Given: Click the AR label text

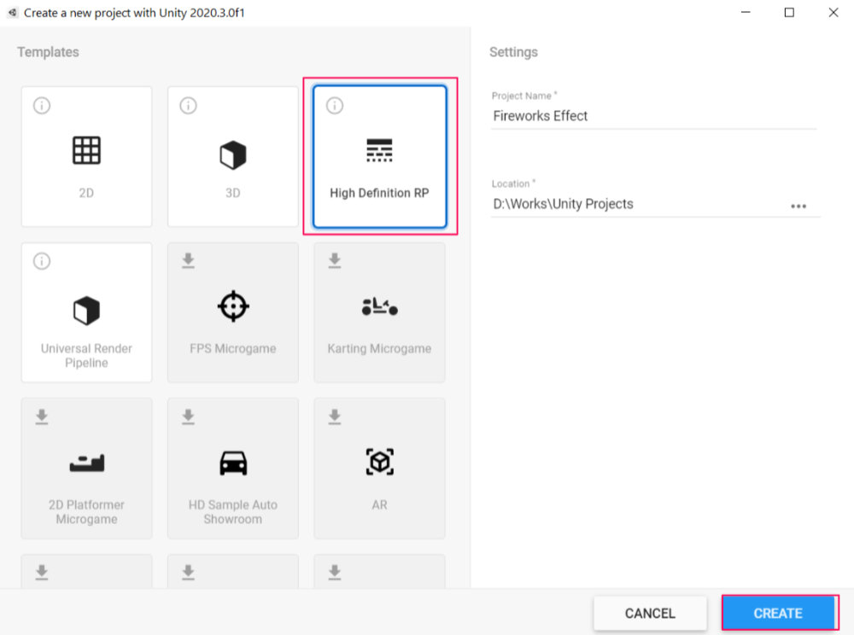Looking at the screenshot, I should pos(379,505).
